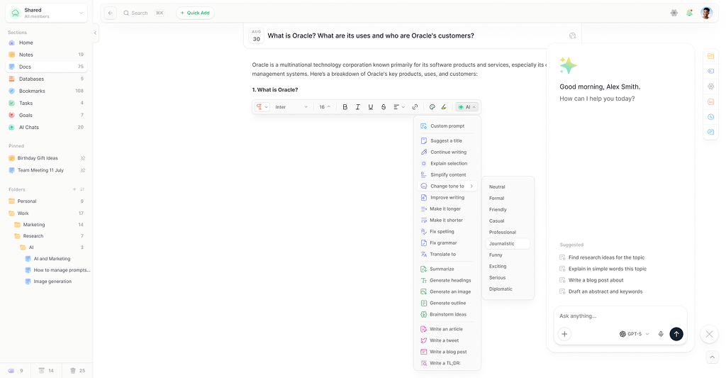Unpin Team Meeting 11 July doc
This screenshot has height=378, width=726.
(83, 170)
